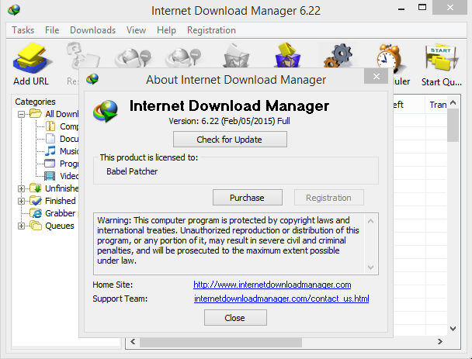Click the Grabber projects icon
The width and height of the screenshot is (472, 359).
(36, 213)
